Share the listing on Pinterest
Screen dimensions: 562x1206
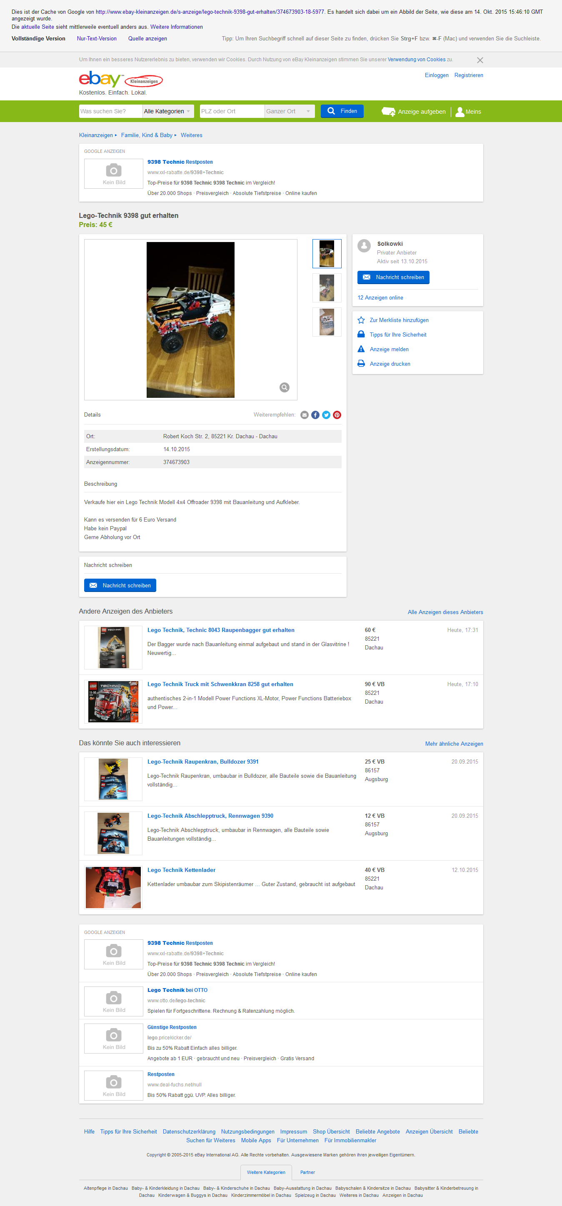coord(337,415)
